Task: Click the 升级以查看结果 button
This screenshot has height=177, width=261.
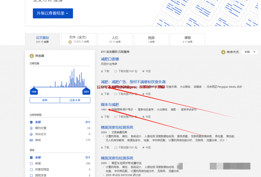Action: 53,13
